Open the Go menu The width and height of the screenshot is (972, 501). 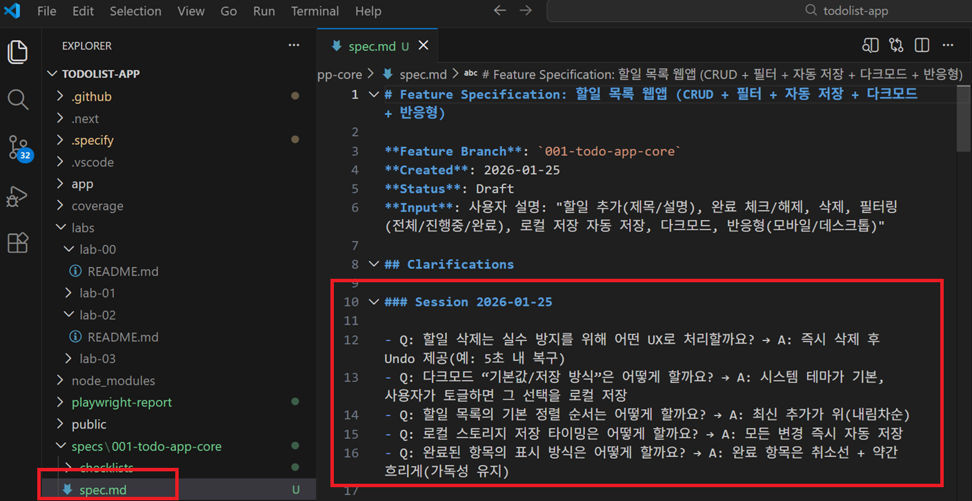[x=228, y=11]
